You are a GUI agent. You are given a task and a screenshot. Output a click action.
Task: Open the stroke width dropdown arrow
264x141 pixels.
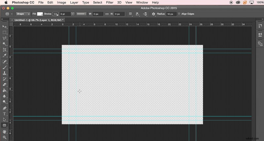pyautogui.click(x=73, y=14)
